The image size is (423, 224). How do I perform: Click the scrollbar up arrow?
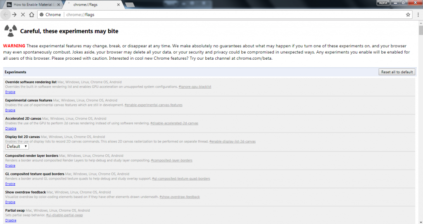[421, 23]
